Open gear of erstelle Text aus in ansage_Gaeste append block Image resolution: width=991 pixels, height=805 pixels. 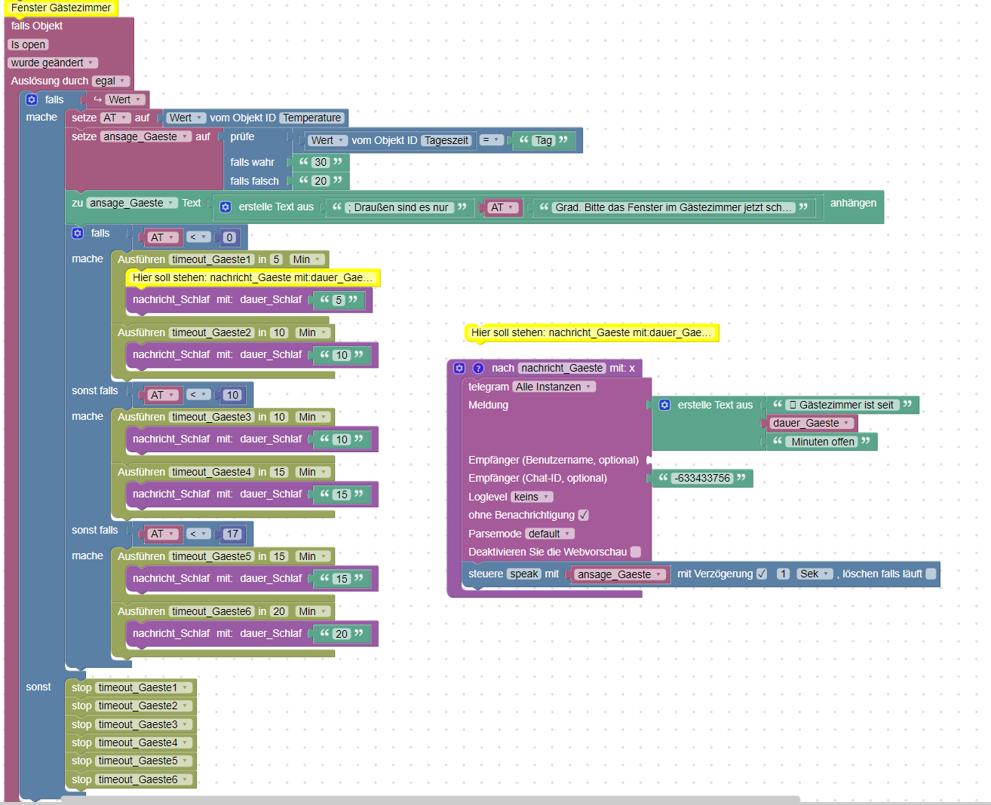click(226, 207)
